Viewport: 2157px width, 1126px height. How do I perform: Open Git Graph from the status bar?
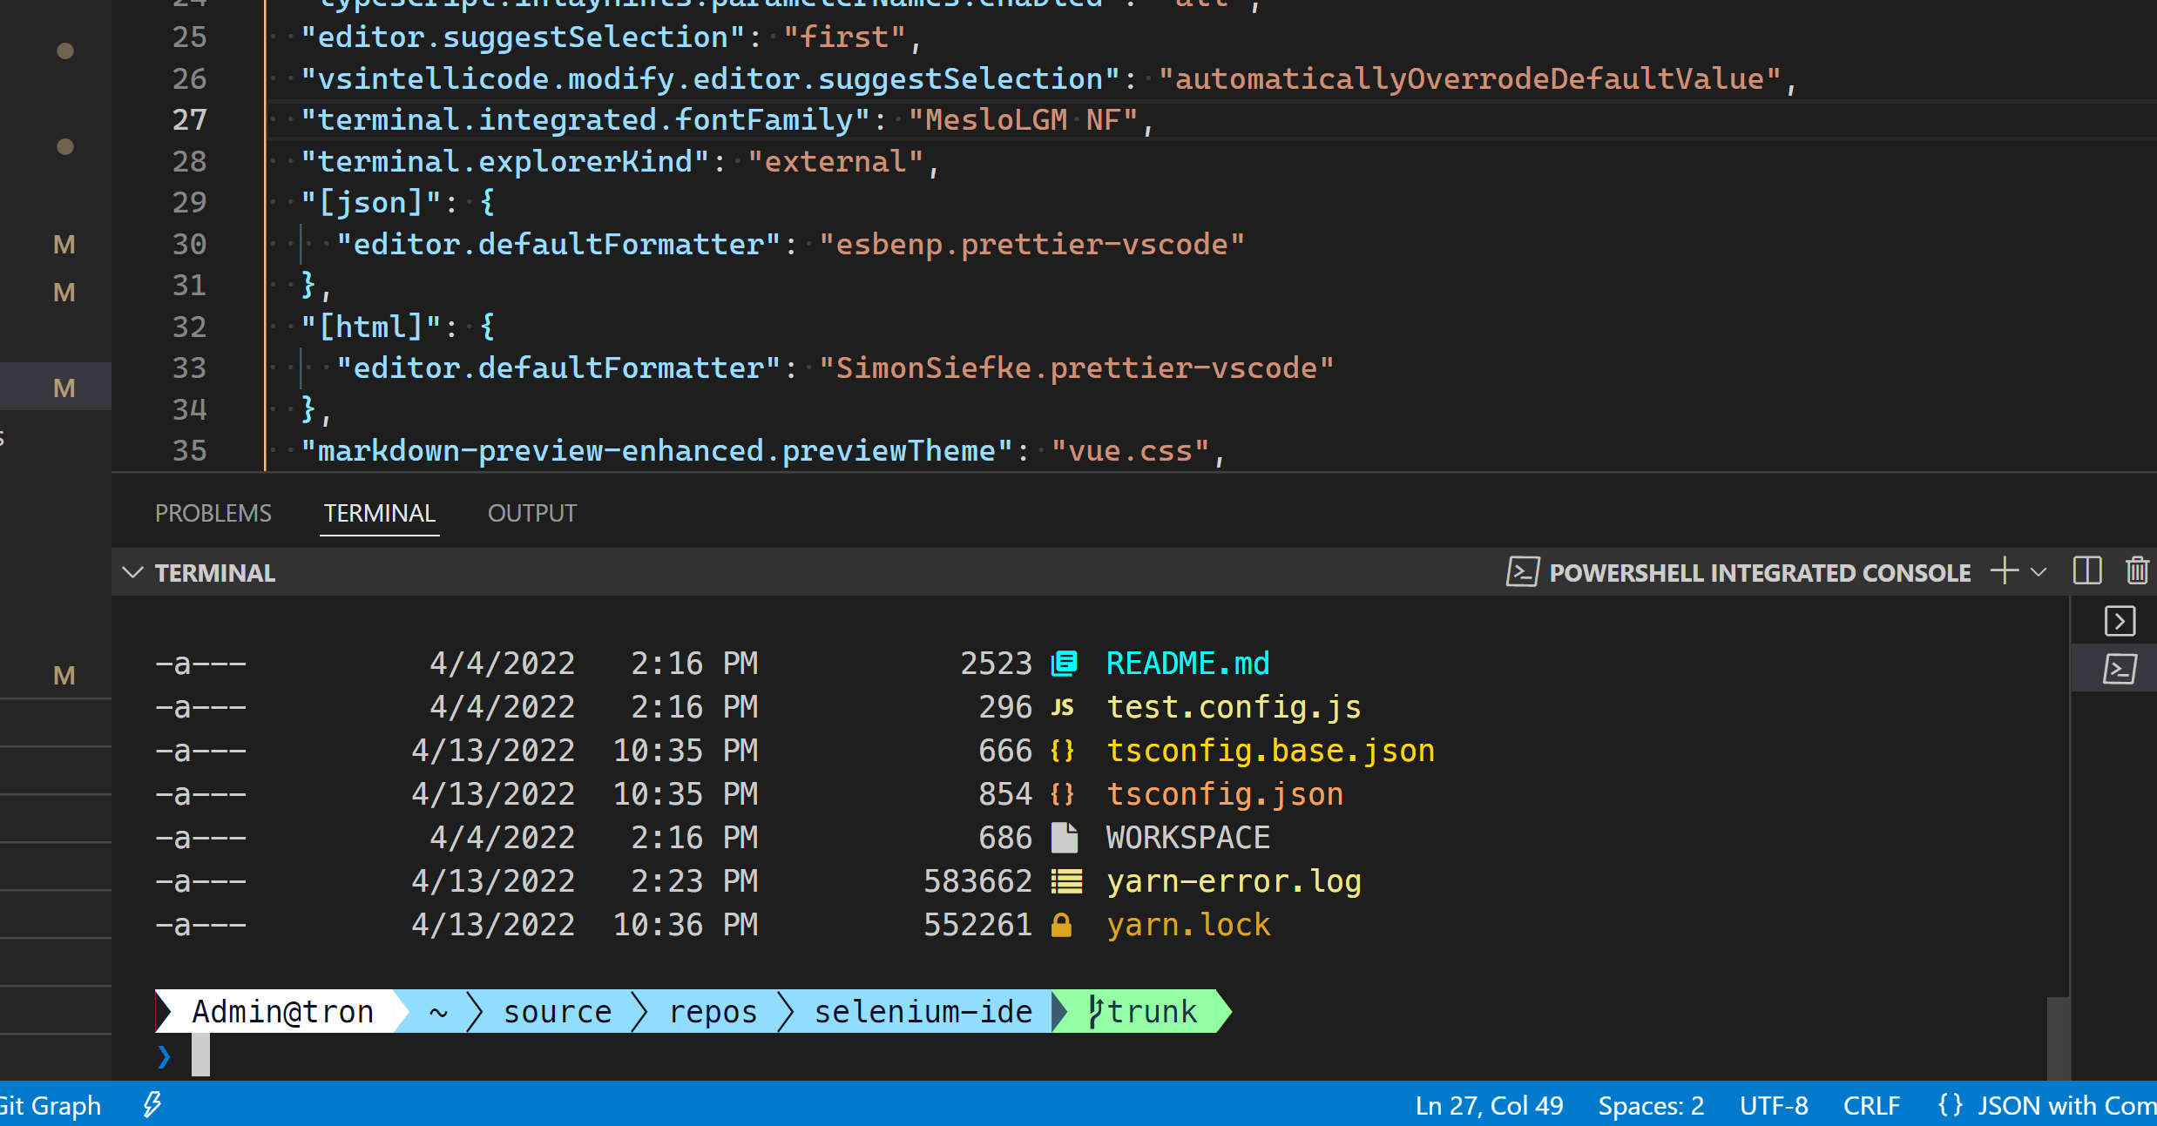tap(48, 1104)
